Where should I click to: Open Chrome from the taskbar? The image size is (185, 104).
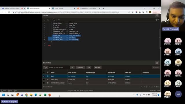pyautogui.click(x=27, y=95)
